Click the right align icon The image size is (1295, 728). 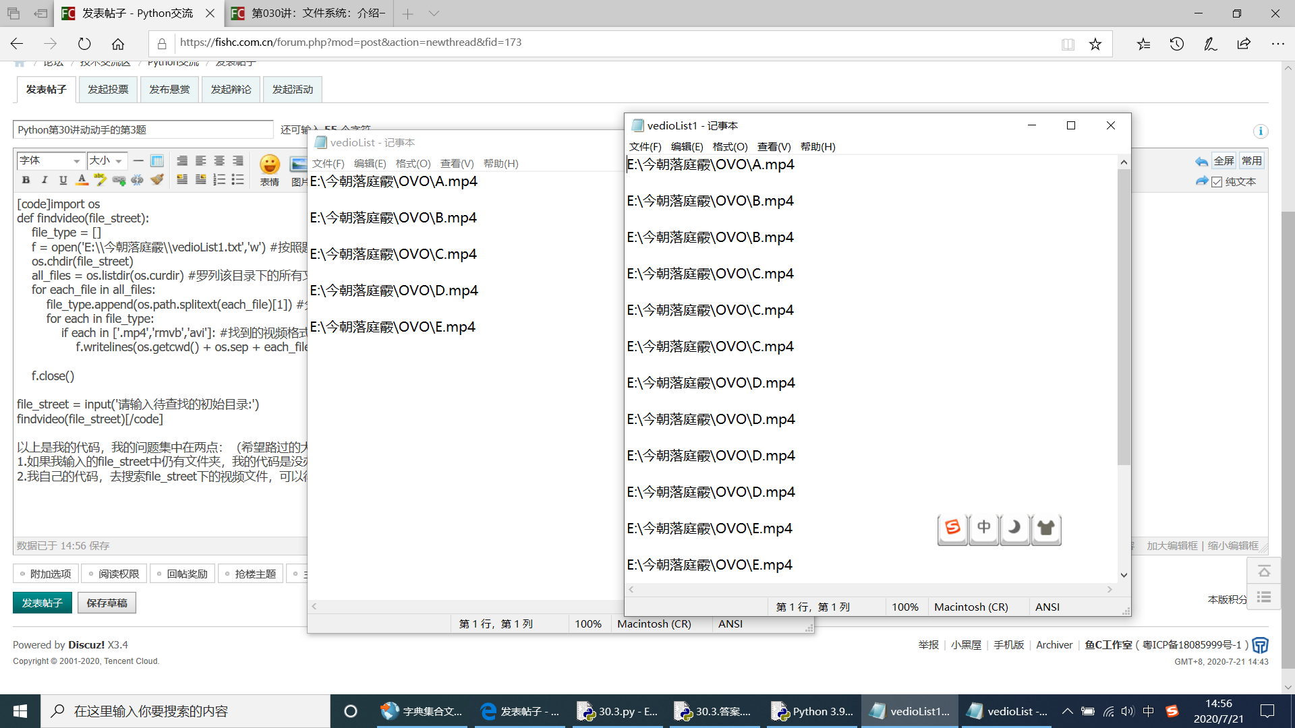[x=238, y=160]
